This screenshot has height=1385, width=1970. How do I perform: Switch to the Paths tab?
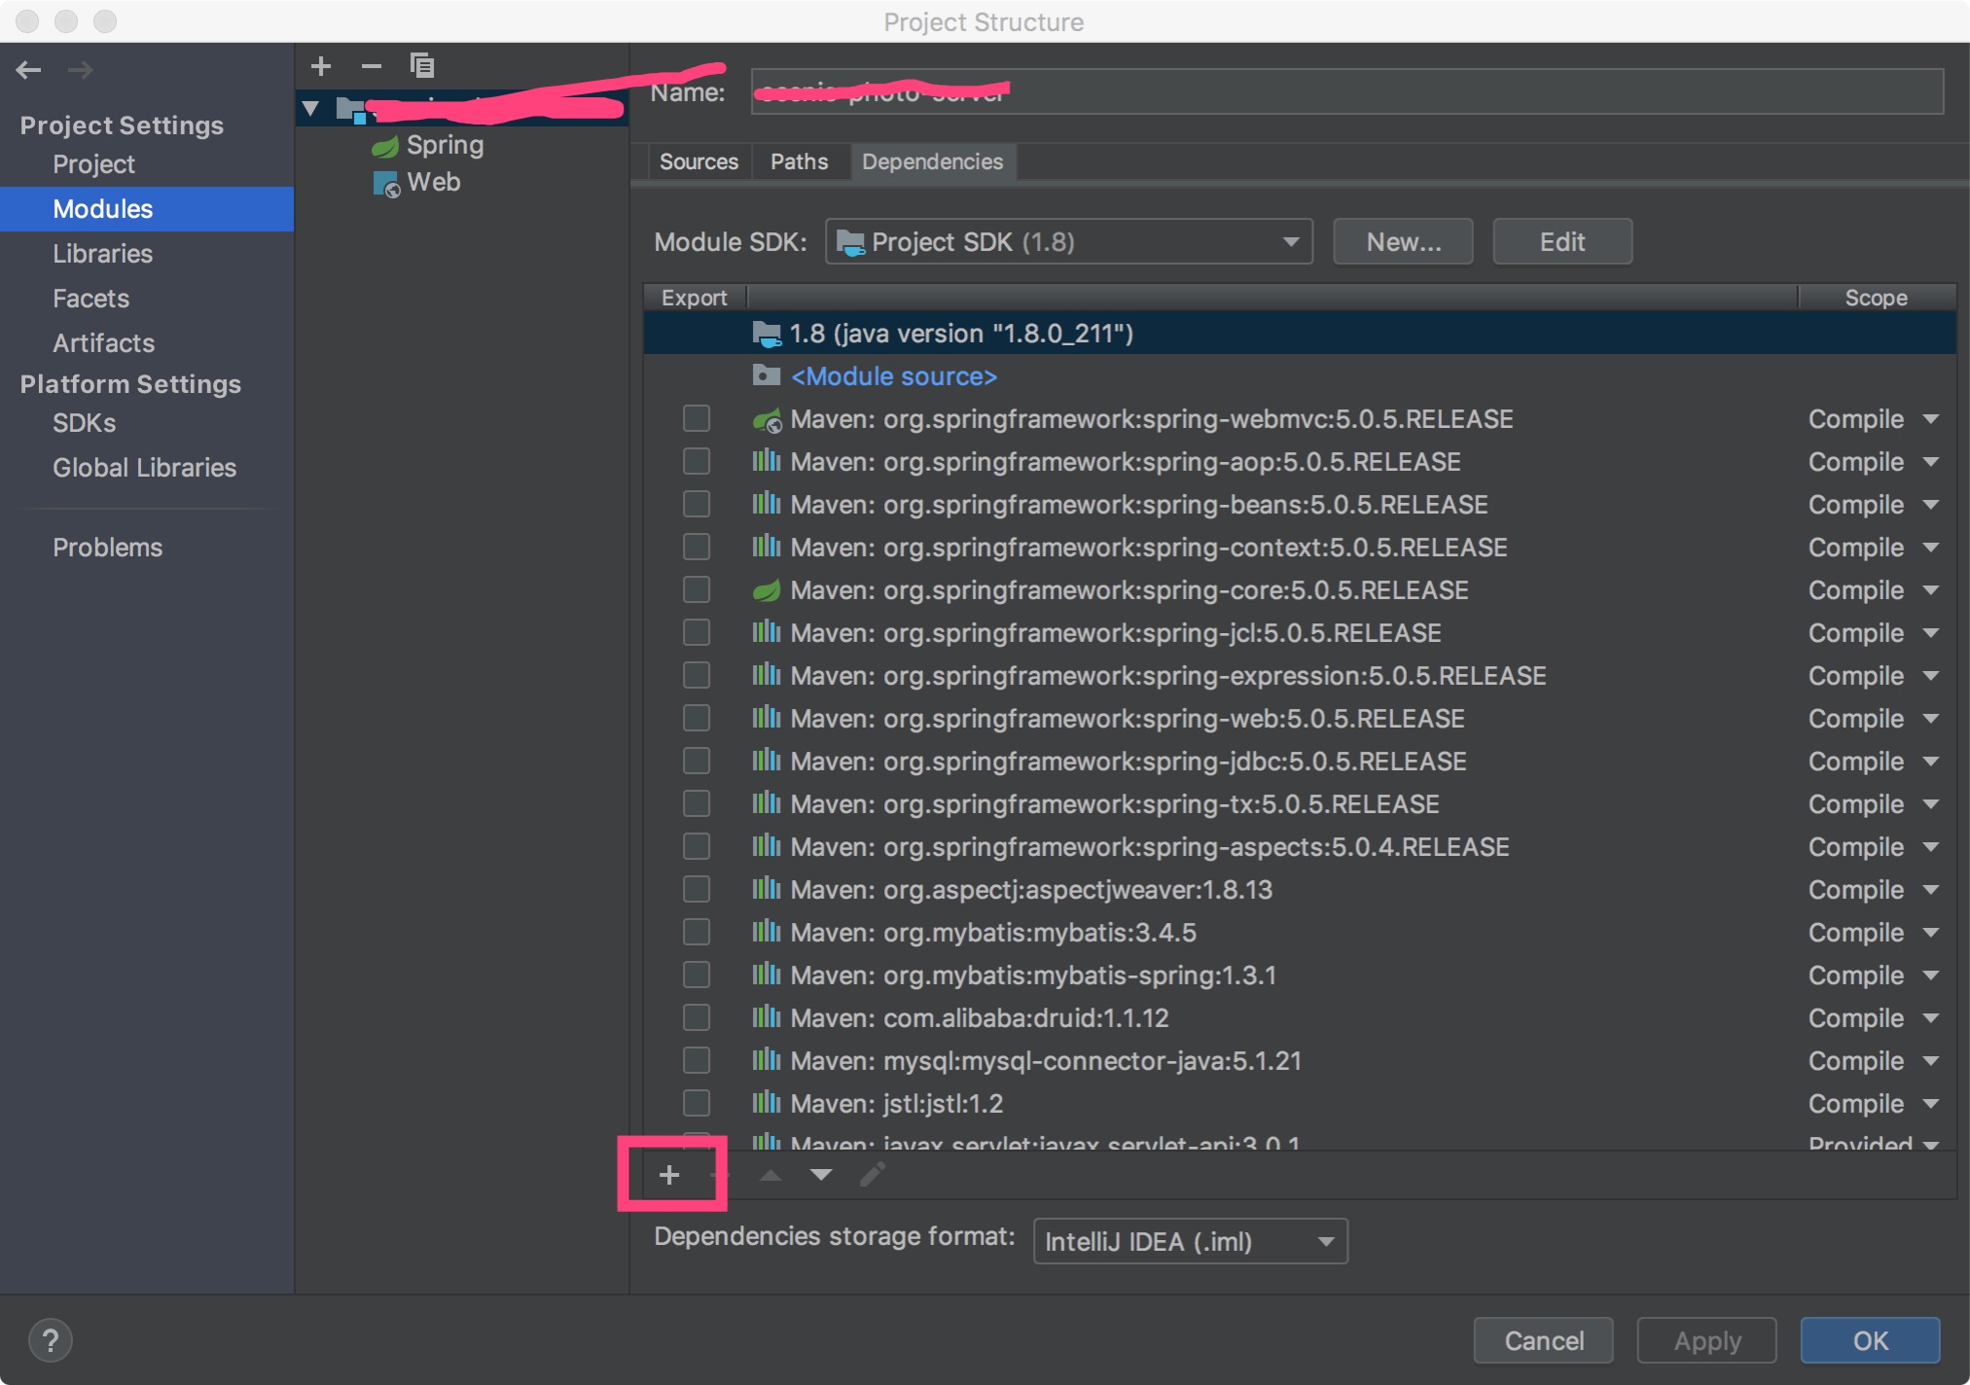[x=800, y=162]
